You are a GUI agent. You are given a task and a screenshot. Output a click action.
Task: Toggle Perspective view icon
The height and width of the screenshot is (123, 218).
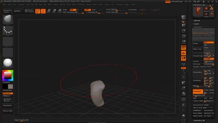183,47
